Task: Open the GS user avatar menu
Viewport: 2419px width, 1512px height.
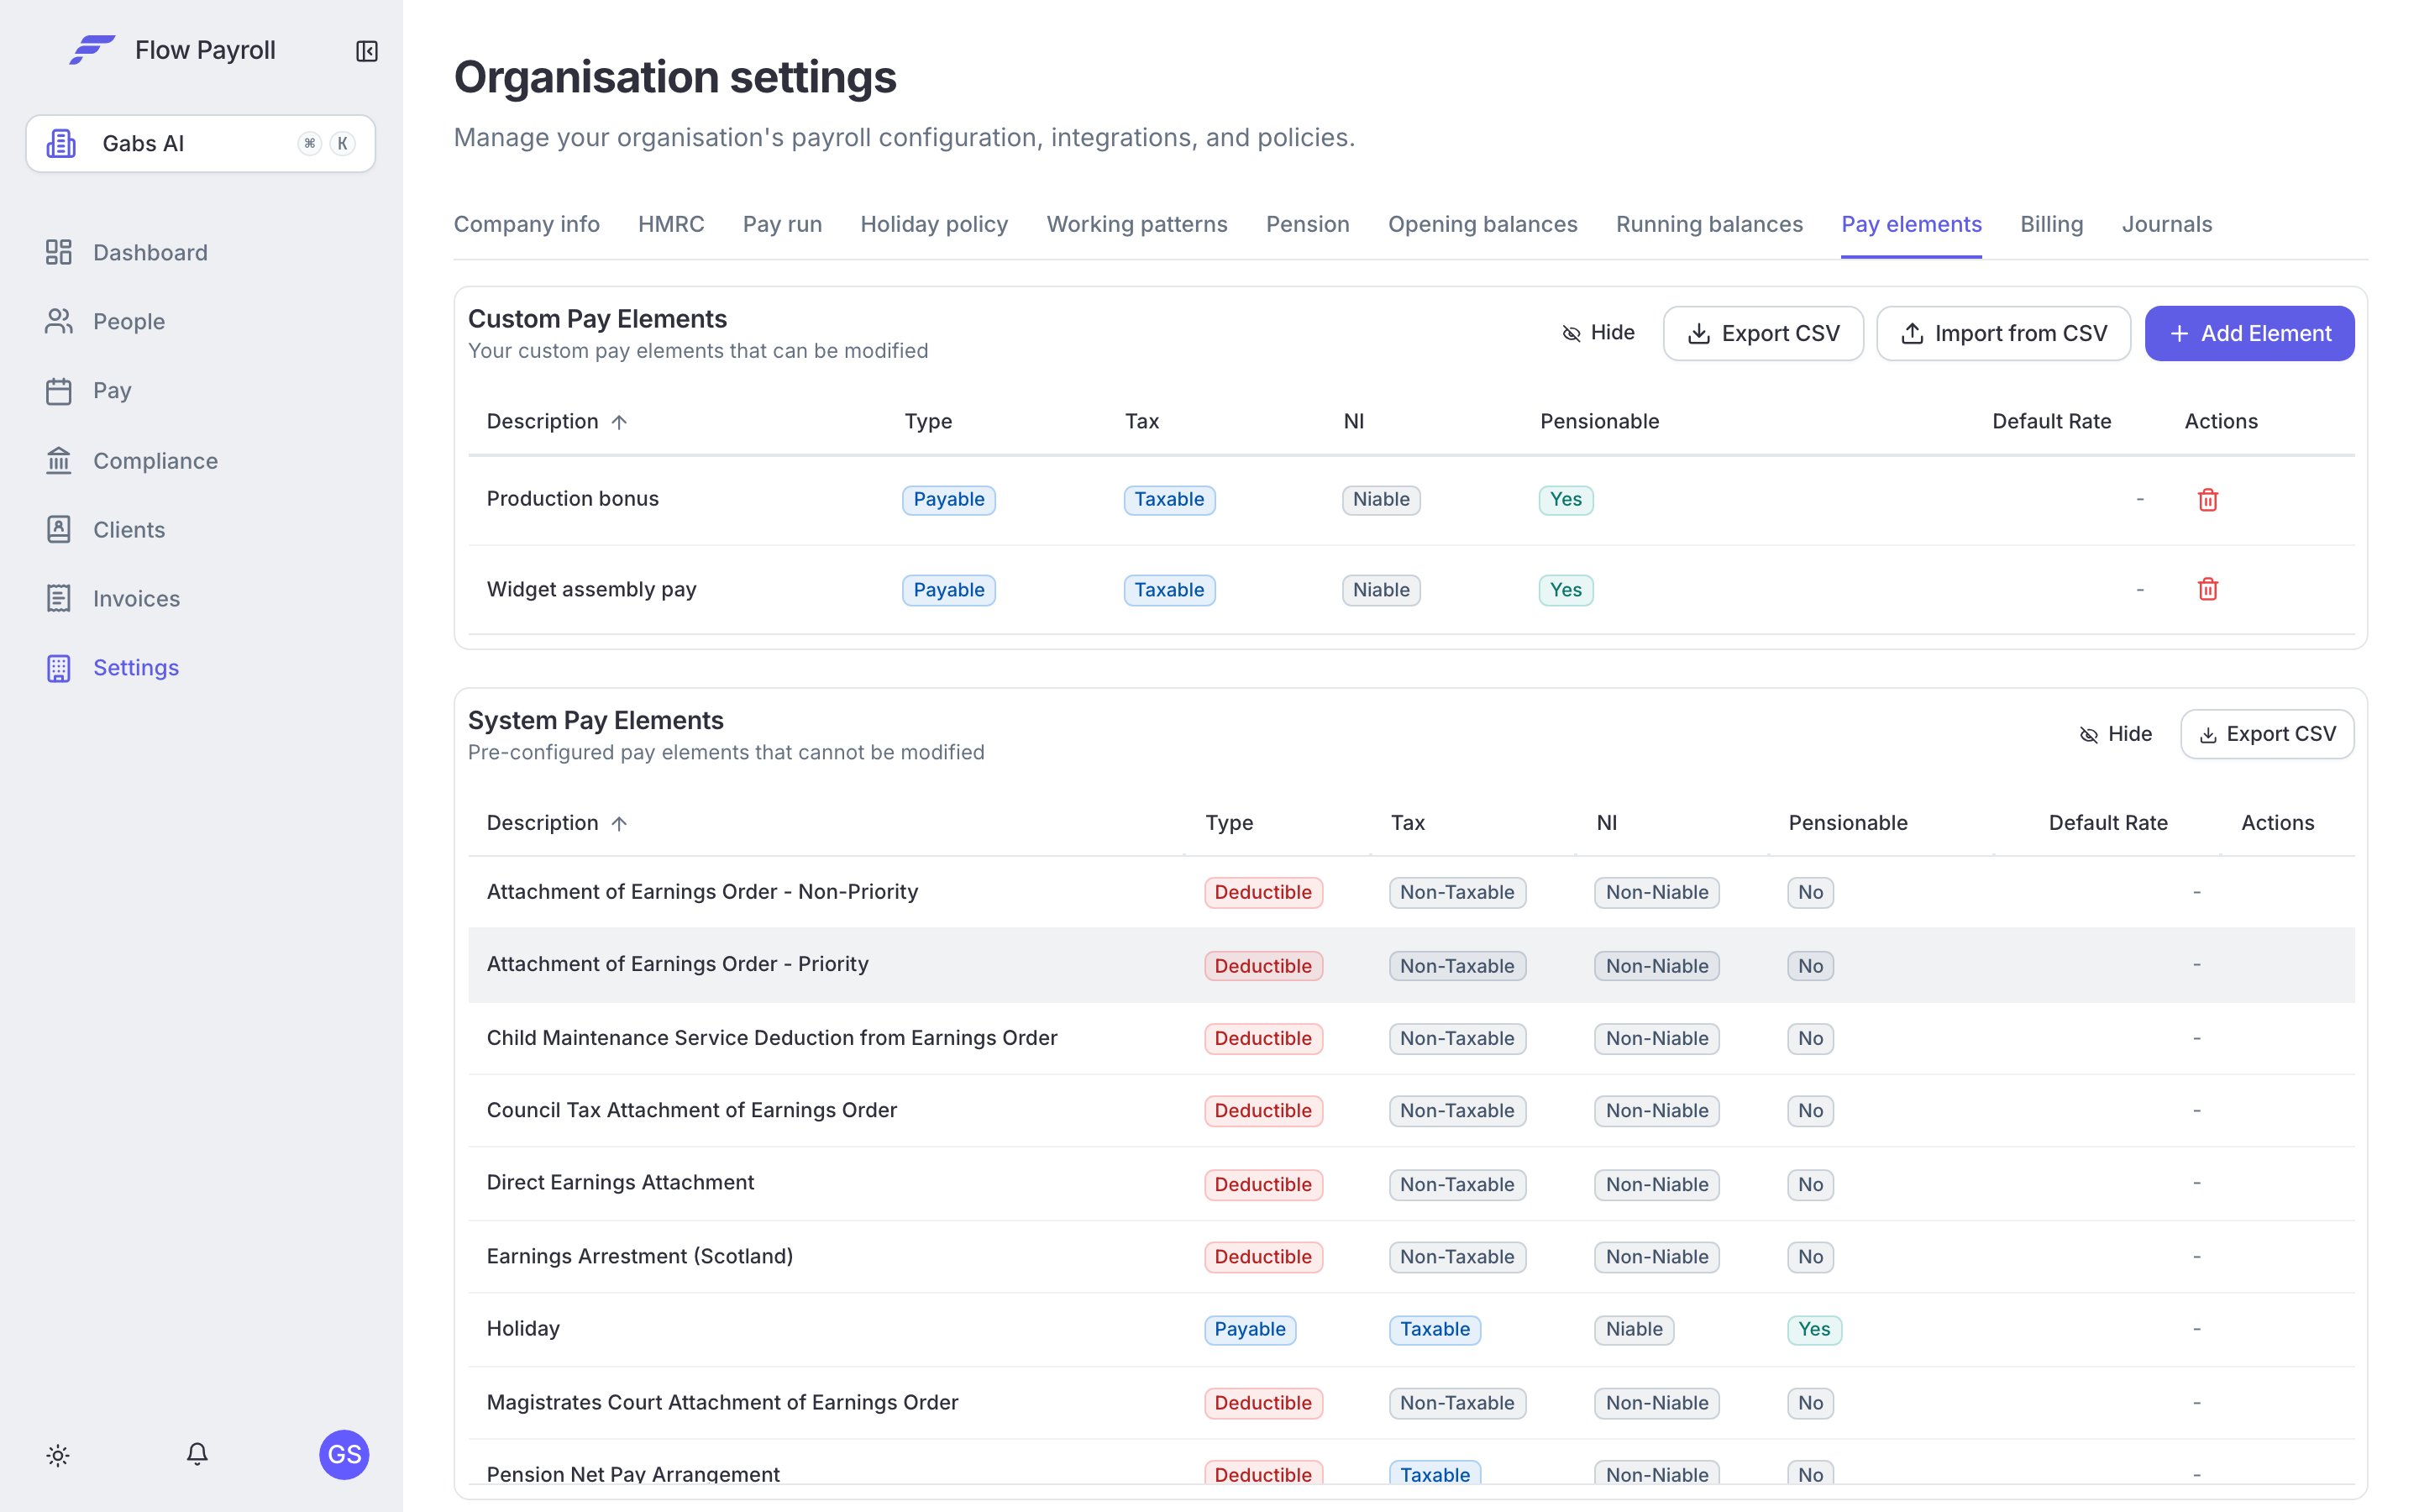Action: pyautogui.click(x=344, y=1454)
